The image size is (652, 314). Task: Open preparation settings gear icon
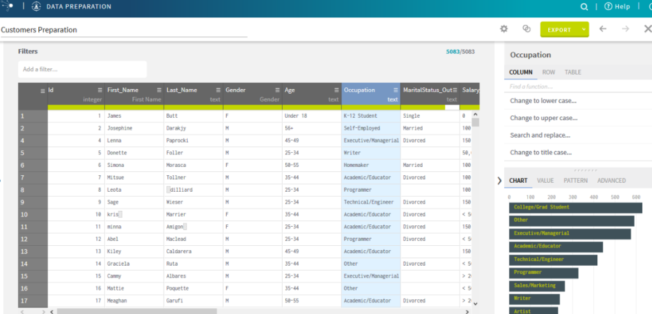click(x=504, y=29)
